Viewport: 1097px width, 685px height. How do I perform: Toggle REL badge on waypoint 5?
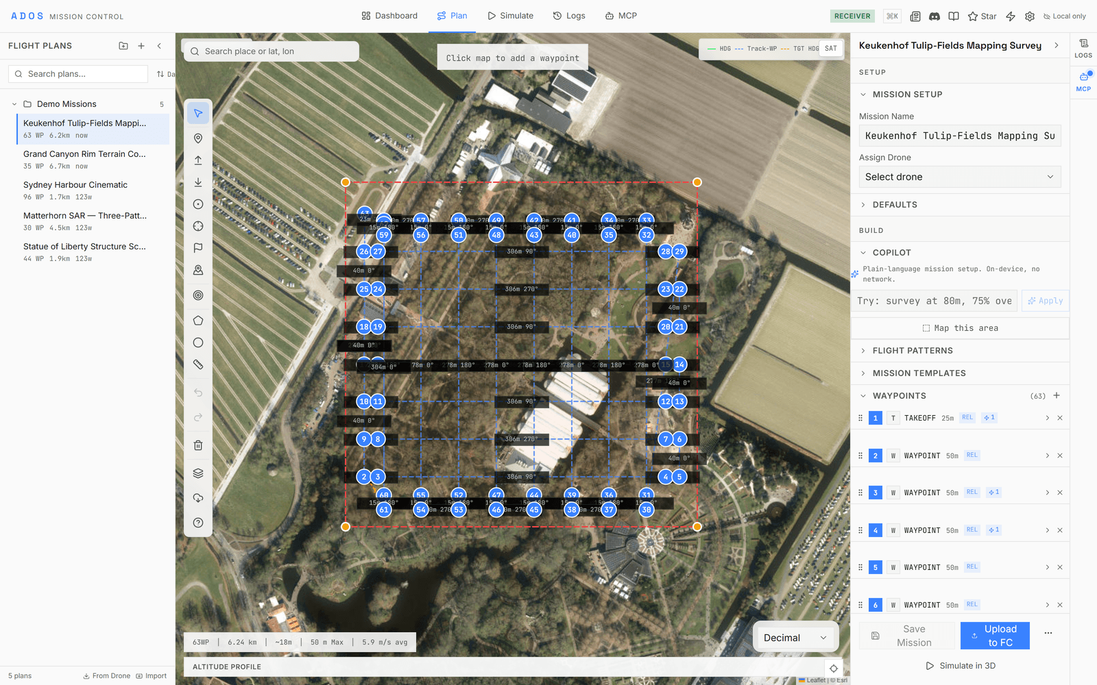click(x=972, y=566)
